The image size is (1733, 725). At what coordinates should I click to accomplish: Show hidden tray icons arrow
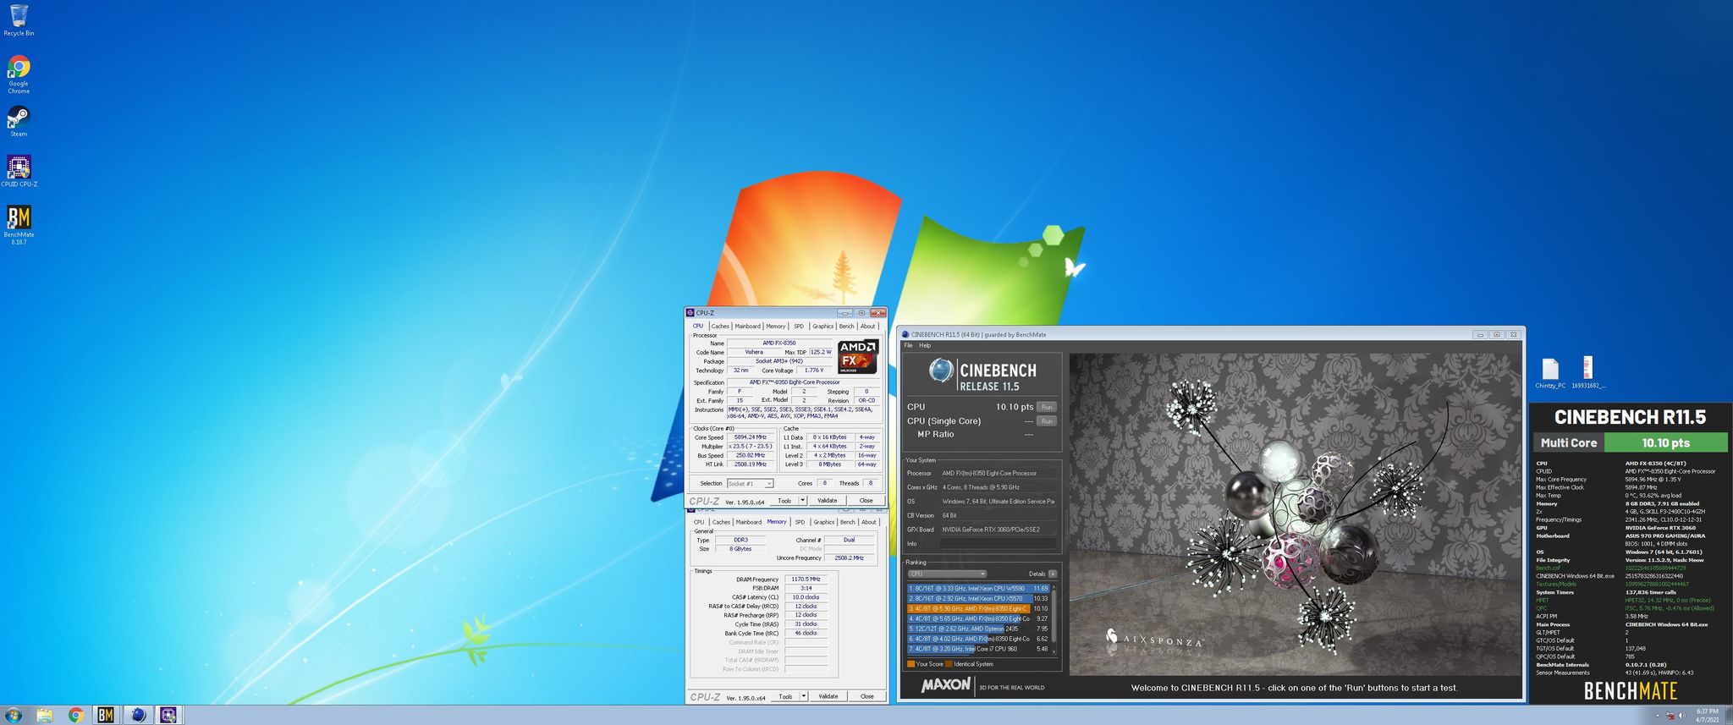pyautogui.click(x=1658, y=716)
